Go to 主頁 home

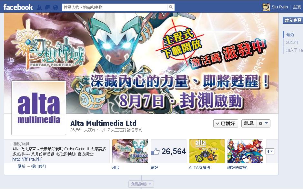(297, 7)
